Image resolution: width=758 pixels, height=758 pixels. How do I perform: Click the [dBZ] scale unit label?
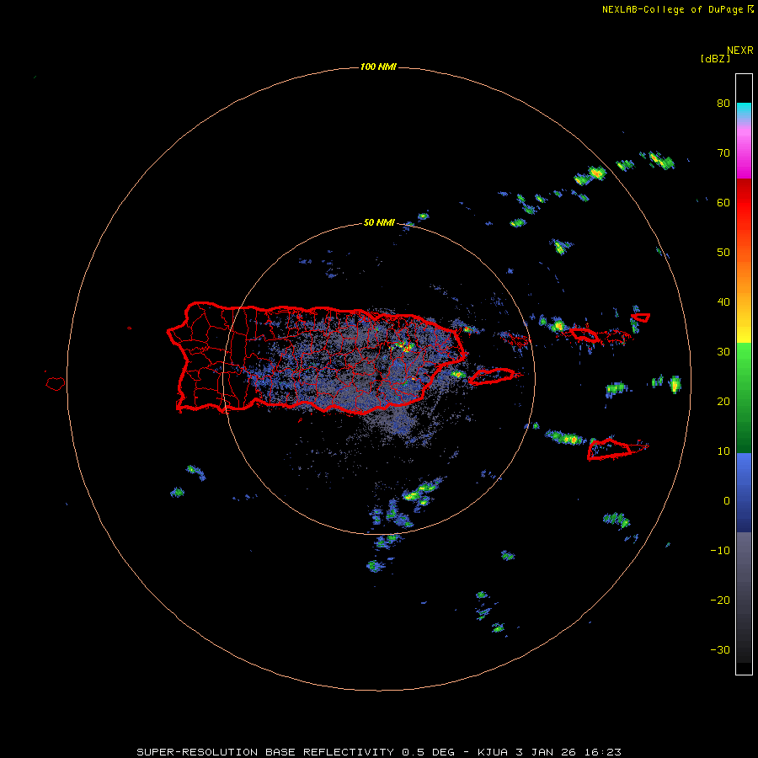tap(715, 58)
